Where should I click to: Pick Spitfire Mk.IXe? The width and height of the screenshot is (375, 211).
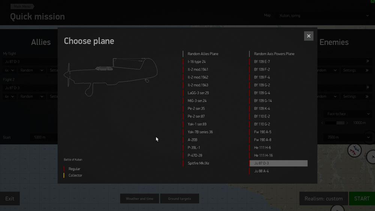[198, 163]
